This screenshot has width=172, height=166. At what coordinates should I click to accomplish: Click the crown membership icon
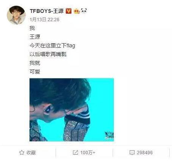click(77, 11)
